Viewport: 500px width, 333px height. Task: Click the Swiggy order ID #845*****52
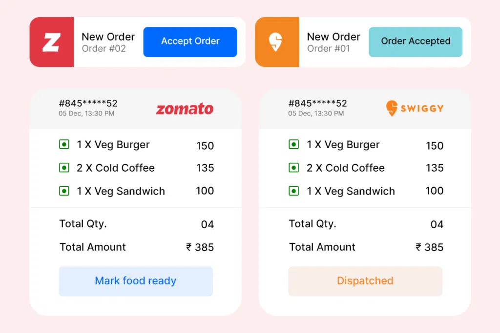[317, 103]
